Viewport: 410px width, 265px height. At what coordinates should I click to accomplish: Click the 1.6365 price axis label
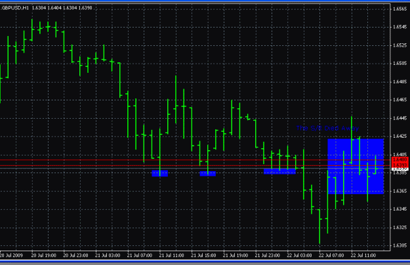tap(400, 191)
